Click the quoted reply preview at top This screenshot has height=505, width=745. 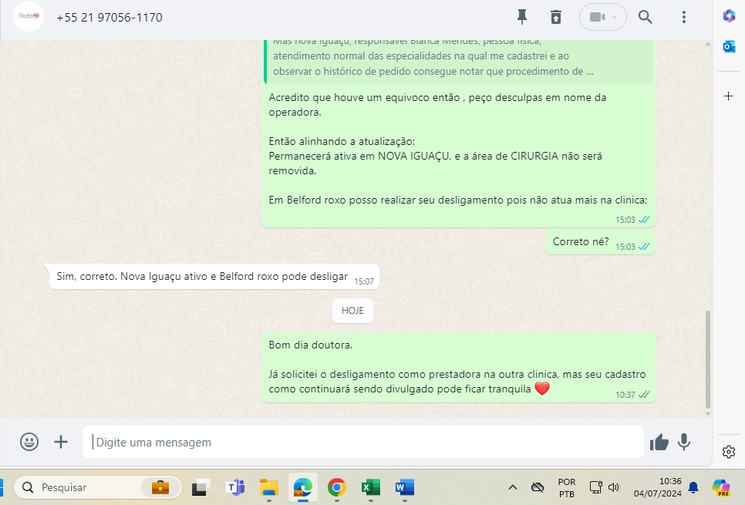[459, 61]
